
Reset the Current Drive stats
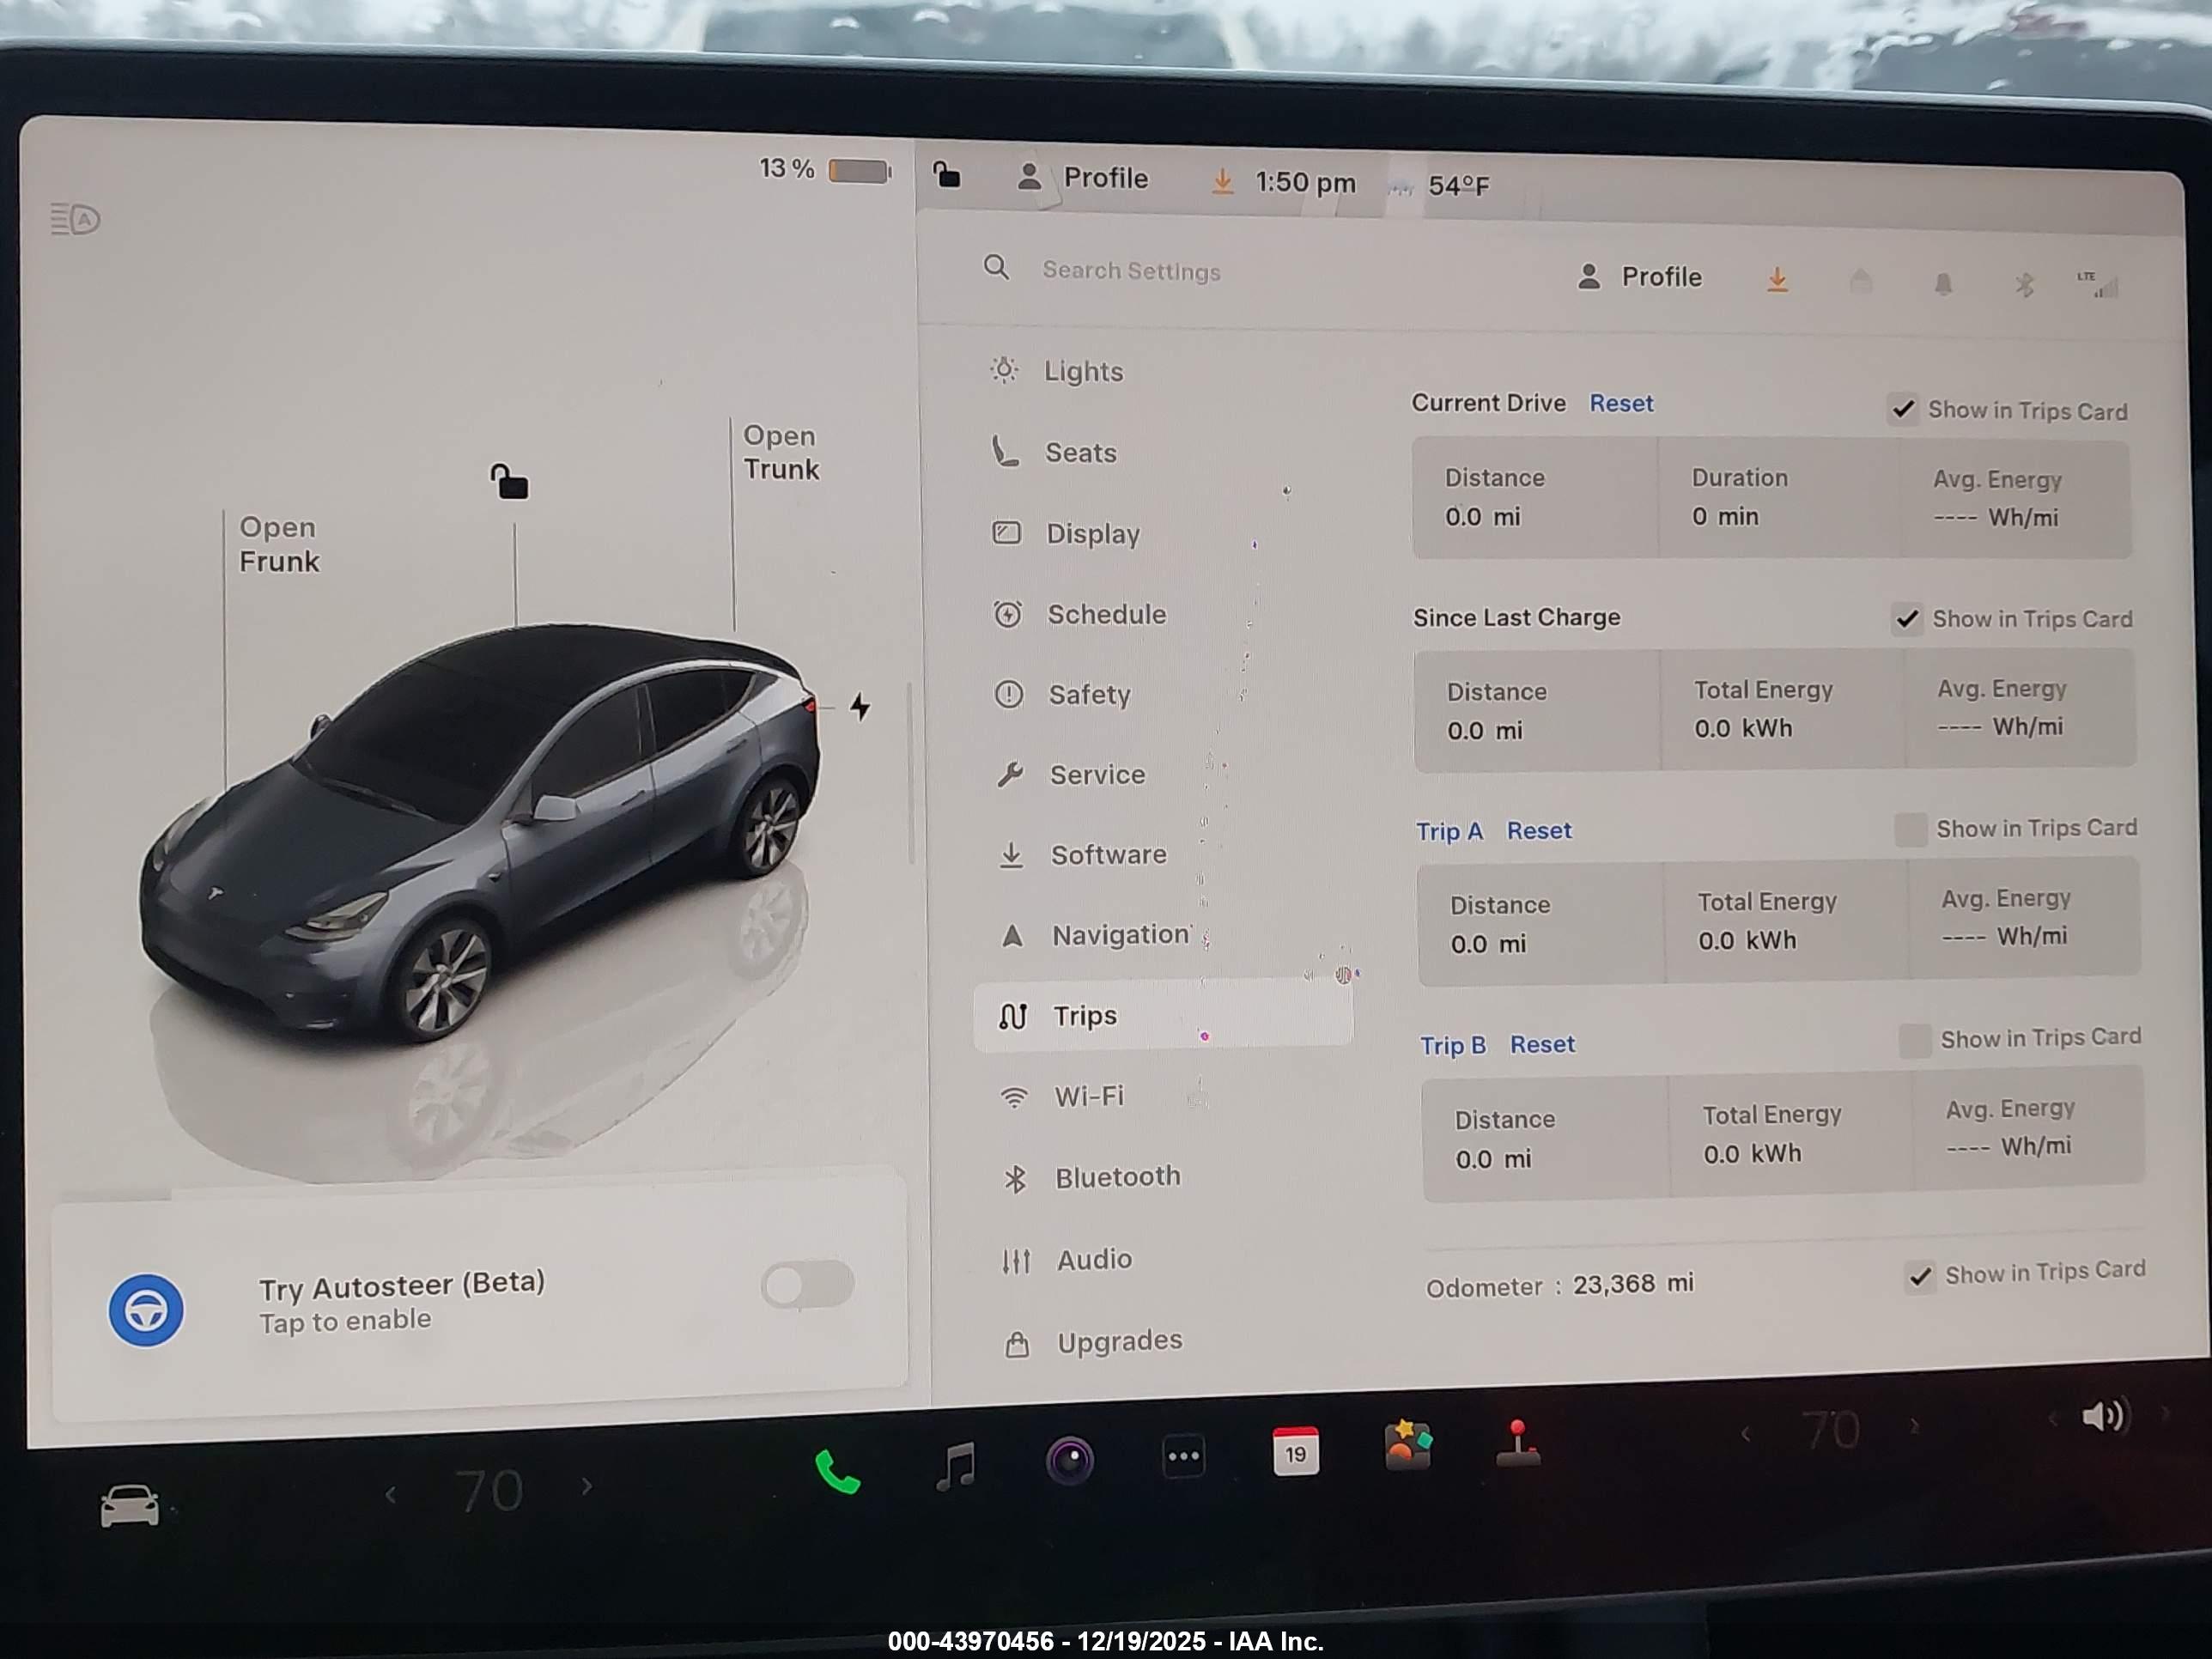(x=1621, y=403)
